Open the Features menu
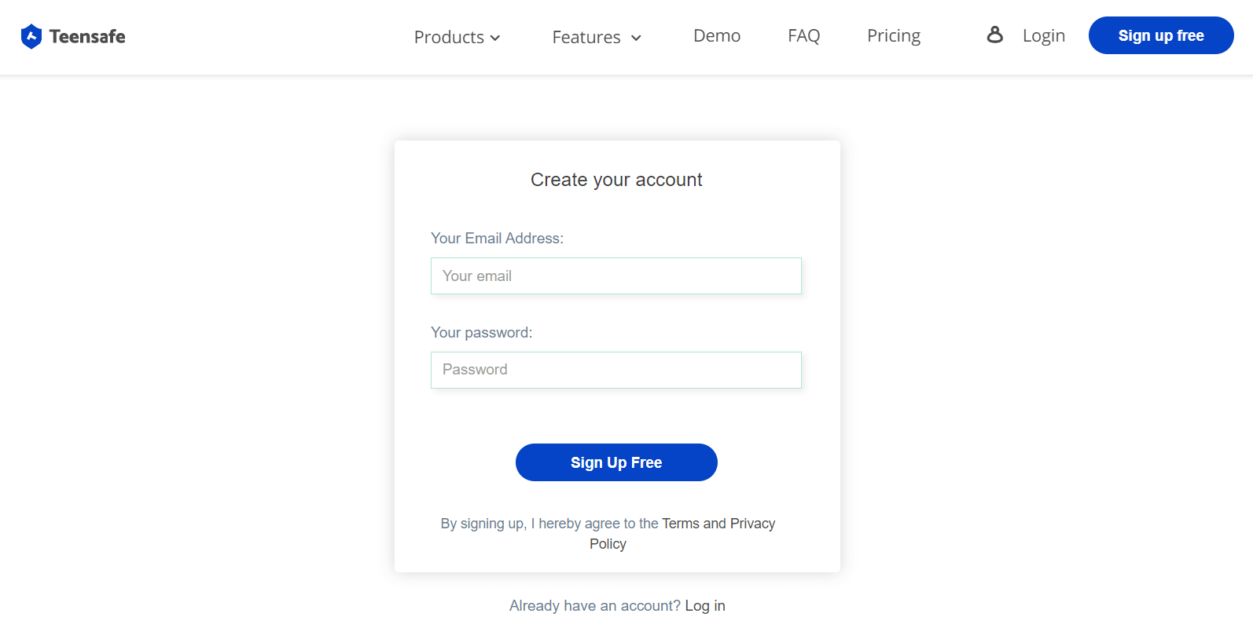1253x628 pixels. coord(586,37)
